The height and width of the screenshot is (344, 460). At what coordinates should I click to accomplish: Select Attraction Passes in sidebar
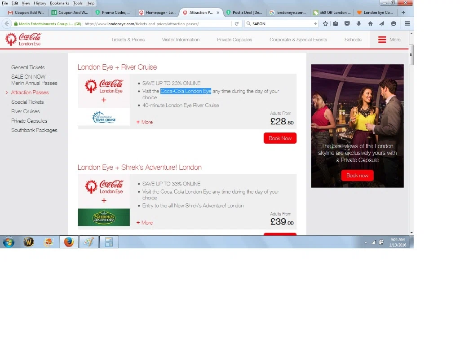tap(30, 93)
